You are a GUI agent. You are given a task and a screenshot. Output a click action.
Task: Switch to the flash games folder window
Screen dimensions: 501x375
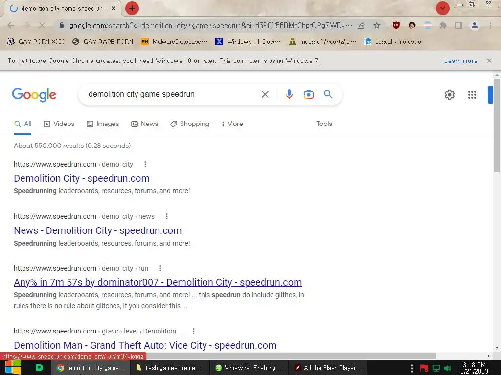(170, 368)
